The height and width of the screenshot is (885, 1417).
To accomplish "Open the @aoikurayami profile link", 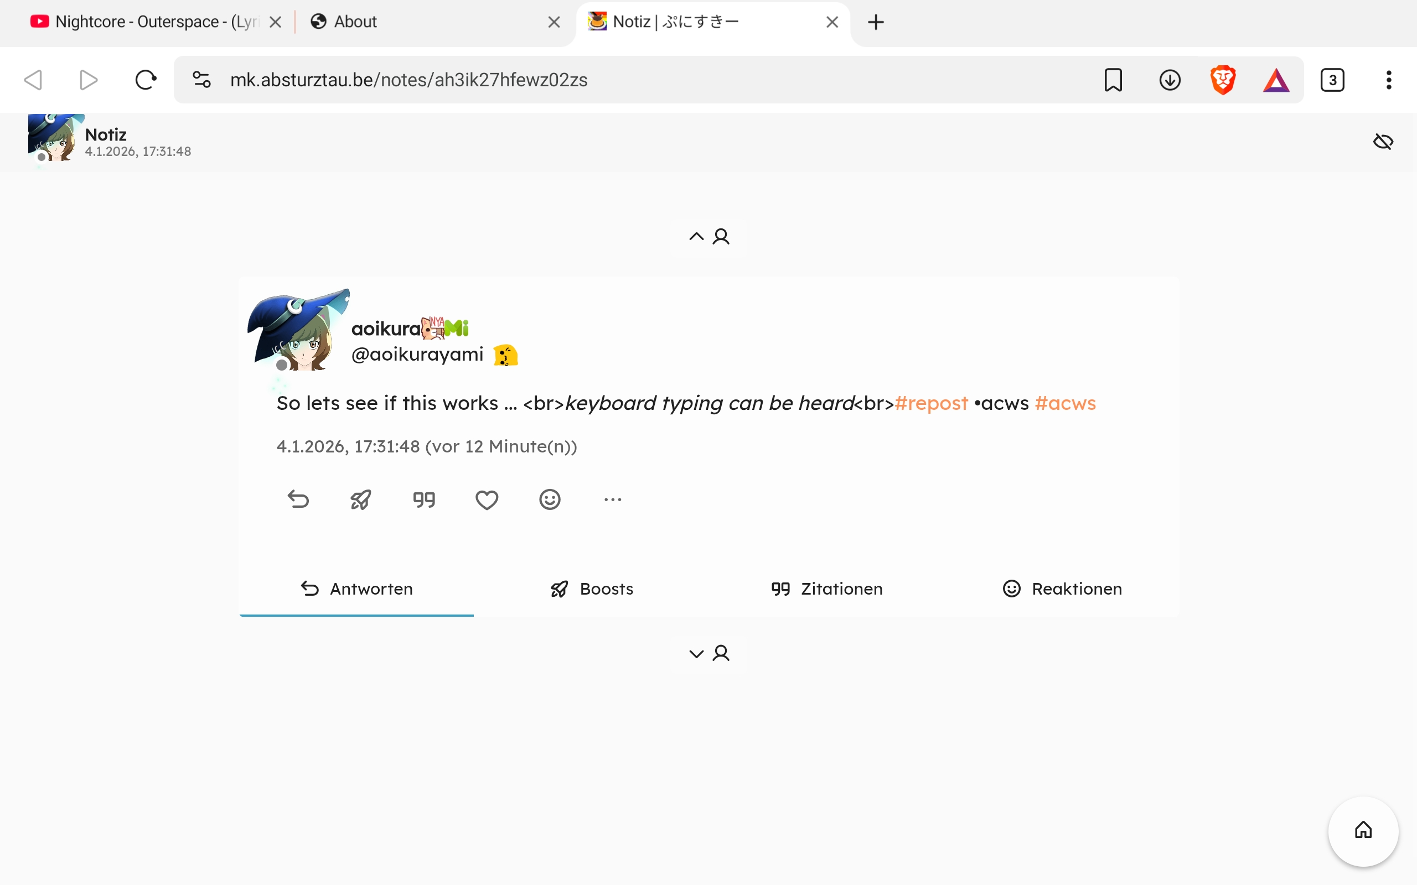I will tap(417, 354).
